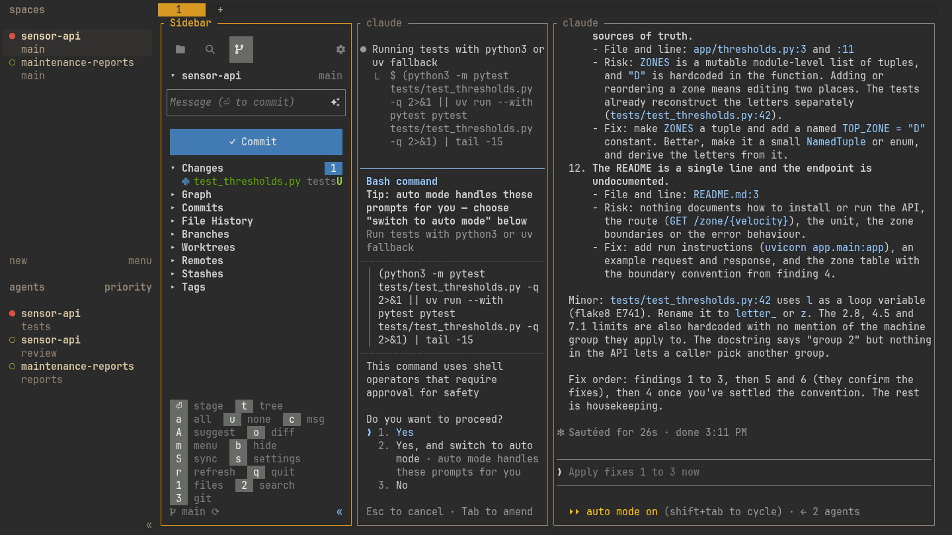Click the 'q' quit key hint
952x535 pixels.
tap(256, 472)
